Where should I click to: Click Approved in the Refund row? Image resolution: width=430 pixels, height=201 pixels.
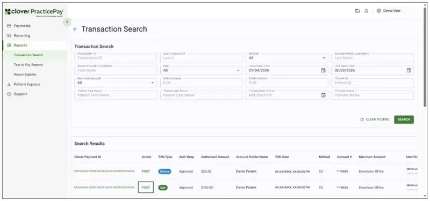[186, 172]
